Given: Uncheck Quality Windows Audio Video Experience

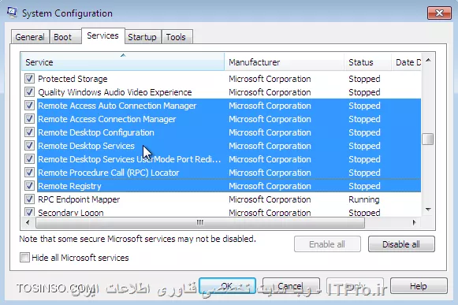Looking at the screenshot, I should (x=29, y=91).
